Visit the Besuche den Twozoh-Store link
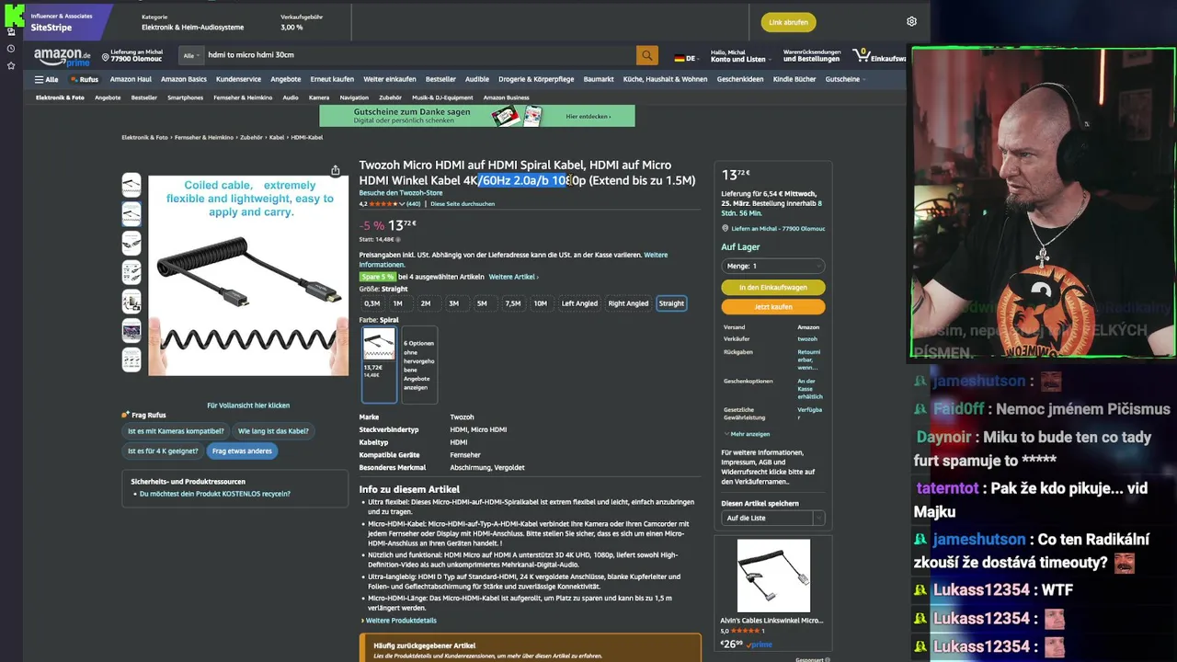 coord(401,193)
